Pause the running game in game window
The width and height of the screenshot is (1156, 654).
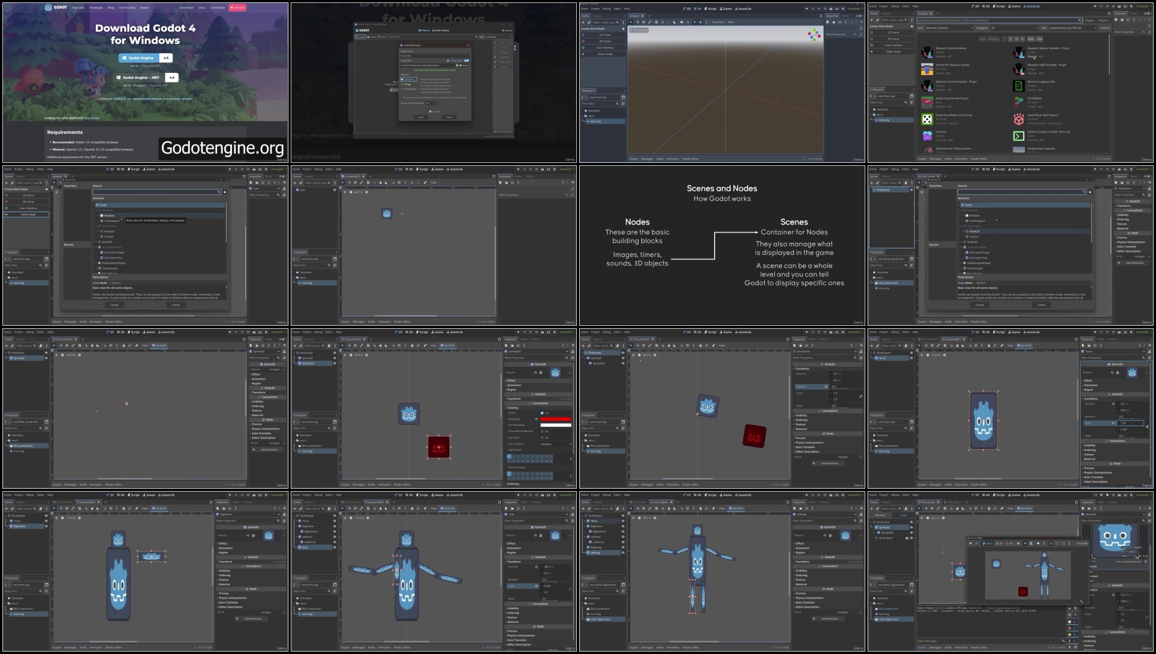click(970, 543)
